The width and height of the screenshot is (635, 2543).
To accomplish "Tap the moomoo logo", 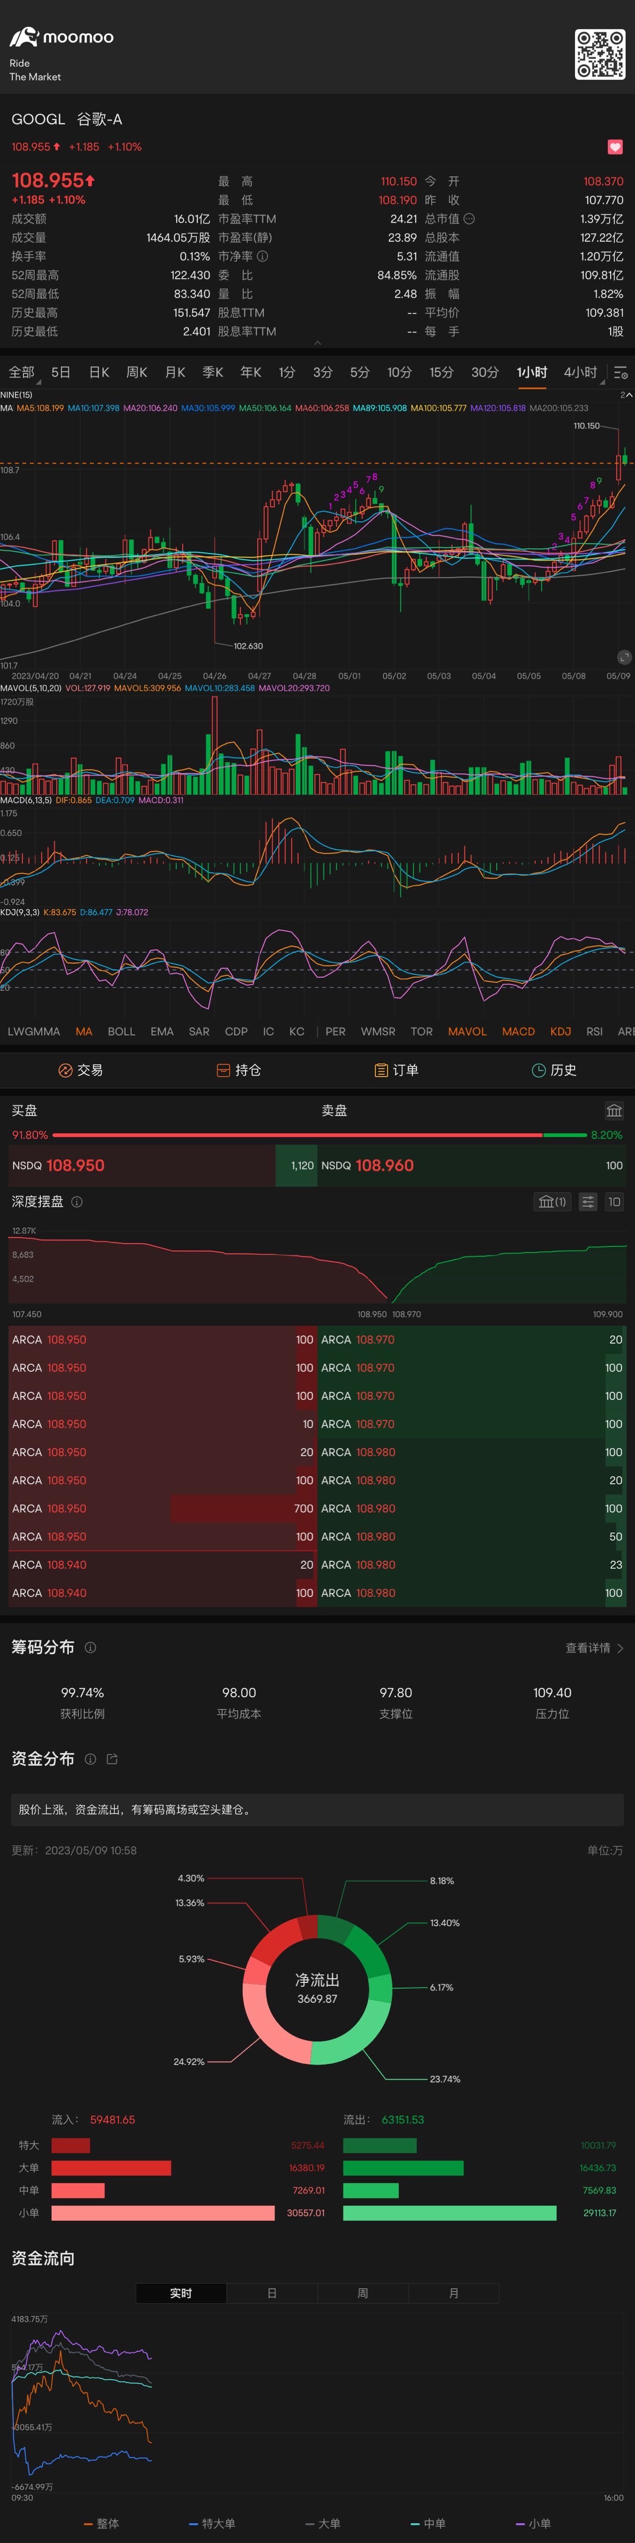I will tap(61, 38).
